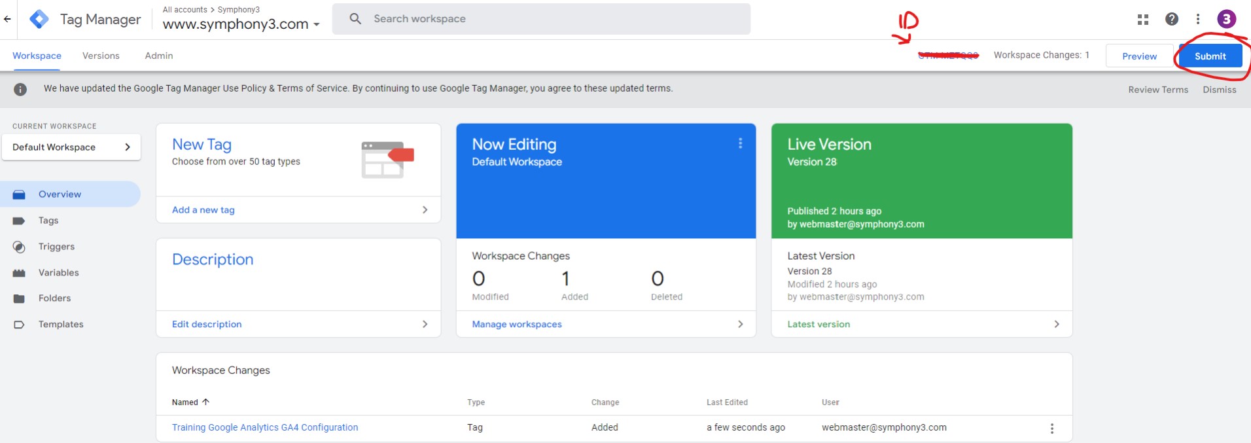Image resolution: width=1251 pixels, height=443 pixels.
Task: Select Tags in the sidebar
Action: point(48,221)
